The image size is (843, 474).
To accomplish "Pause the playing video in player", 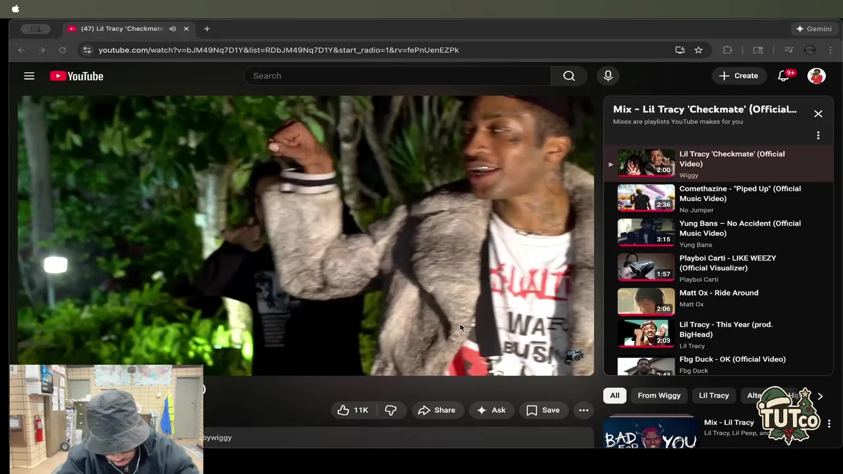I will pos(306,236).
